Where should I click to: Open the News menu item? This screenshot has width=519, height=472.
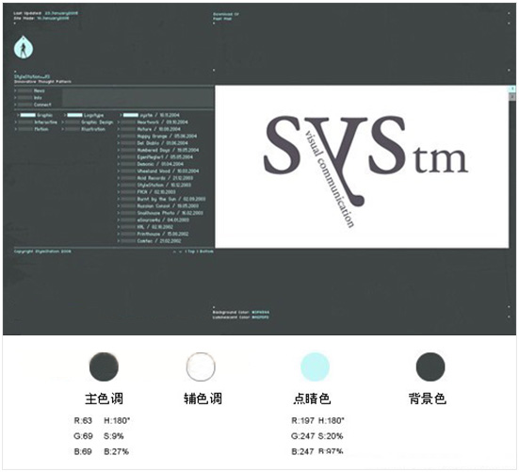click(x=39, y=90)
